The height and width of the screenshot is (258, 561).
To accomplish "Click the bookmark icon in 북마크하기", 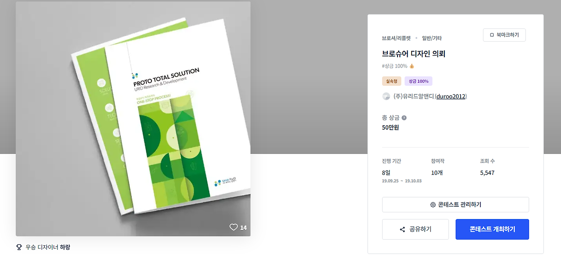I will pos(492,35).
